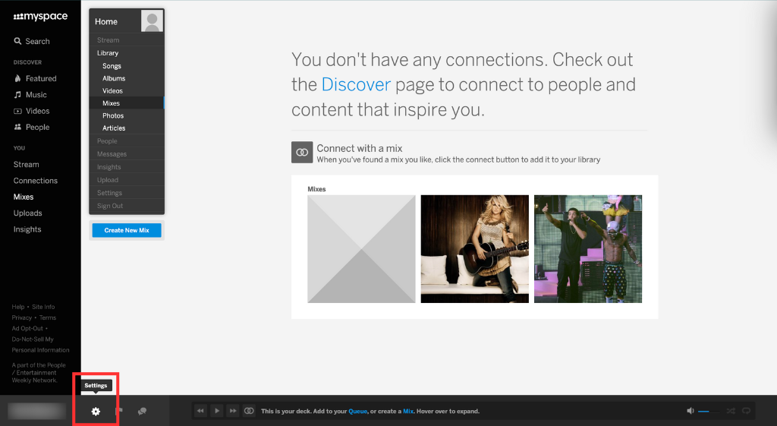Select Albums under Library

point(127,78)
